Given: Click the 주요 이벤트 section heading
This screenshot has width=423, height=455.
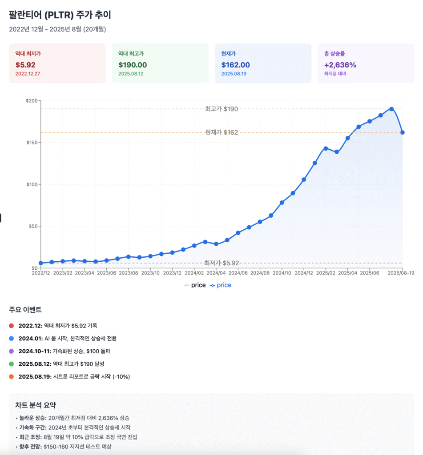Looking at the screenshot, I should coord(25,310).
